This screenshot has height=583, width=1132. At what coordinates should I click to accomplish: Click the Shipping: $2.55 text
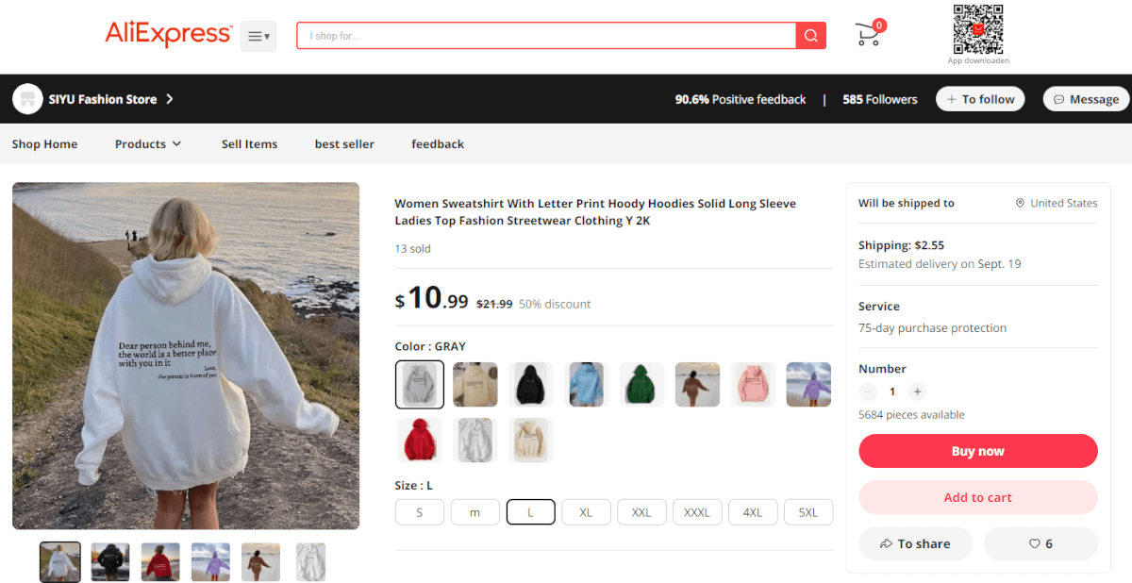901,245
